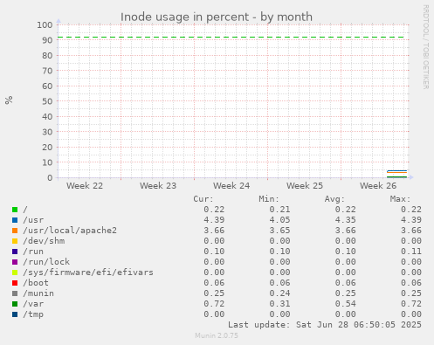Click the /usr/local/apache2 minimum value 3.65

[x=279, y=231]
